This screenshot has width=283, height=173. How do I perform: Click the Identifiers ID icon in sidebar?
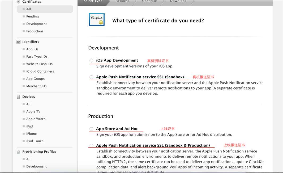point(18,42)
